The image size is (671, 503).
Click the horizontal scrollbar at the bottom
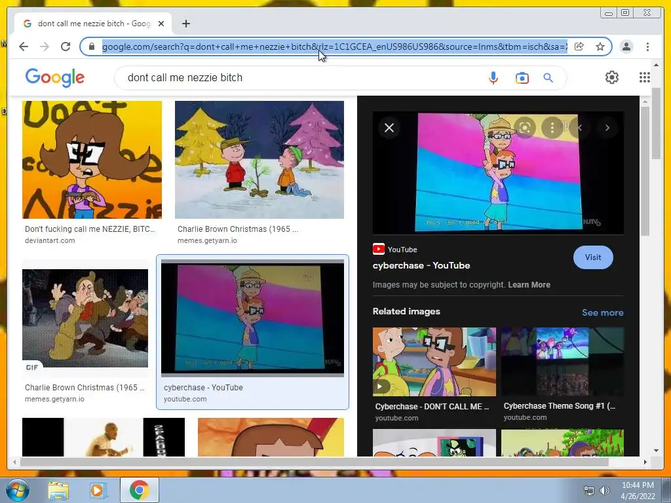point(315,462)
